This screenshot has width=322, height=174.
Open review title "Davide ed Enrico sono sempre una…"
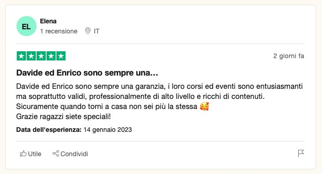[x=87, y=73]
